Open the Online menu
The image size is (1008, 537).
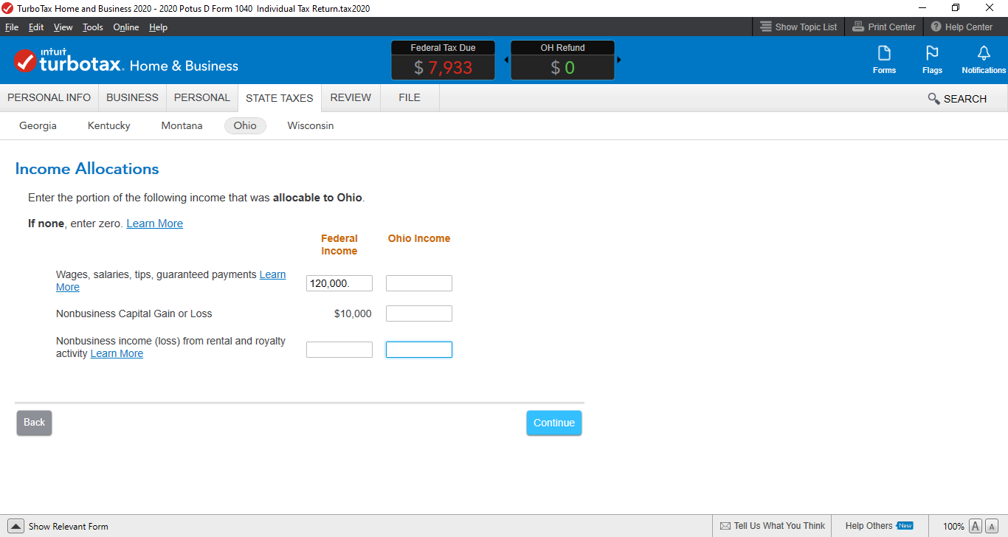coord(126,27)
